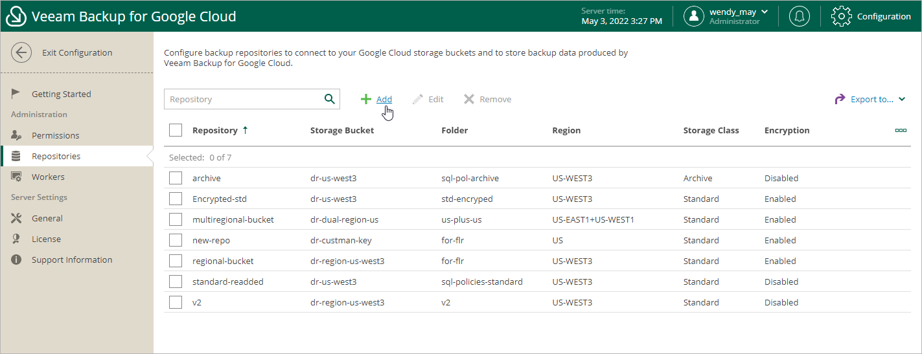The height and width of the screenshot is (354, 922).
Task: Click the Permissions user-key icon
Action: point(16,135)
